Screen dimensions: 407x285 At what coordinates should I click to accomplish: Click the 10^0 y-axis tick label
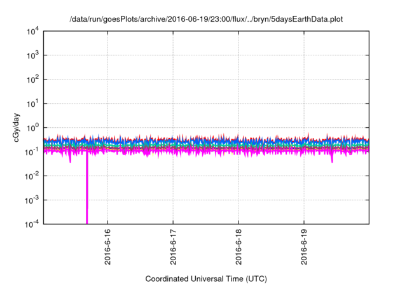click(x=32, y=128)
